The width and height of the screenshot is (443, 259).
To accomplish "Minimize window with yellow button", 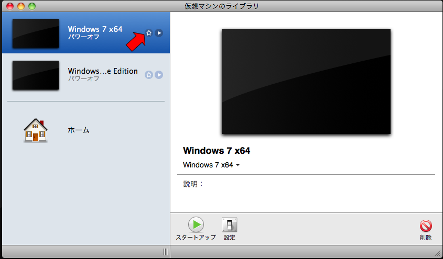I will [x=21, y=6].
